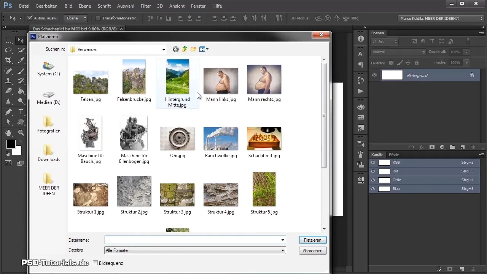Open the Info panel icon
Screen dimensions: 487x274
pyautogui.click(x=361, y=39)
